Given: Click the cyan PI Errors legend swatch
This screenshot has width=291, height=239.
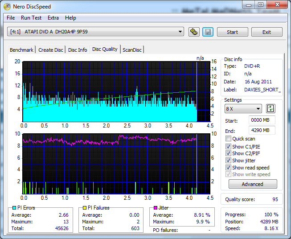Looking at the screenshot, I should tap(14, 208).
